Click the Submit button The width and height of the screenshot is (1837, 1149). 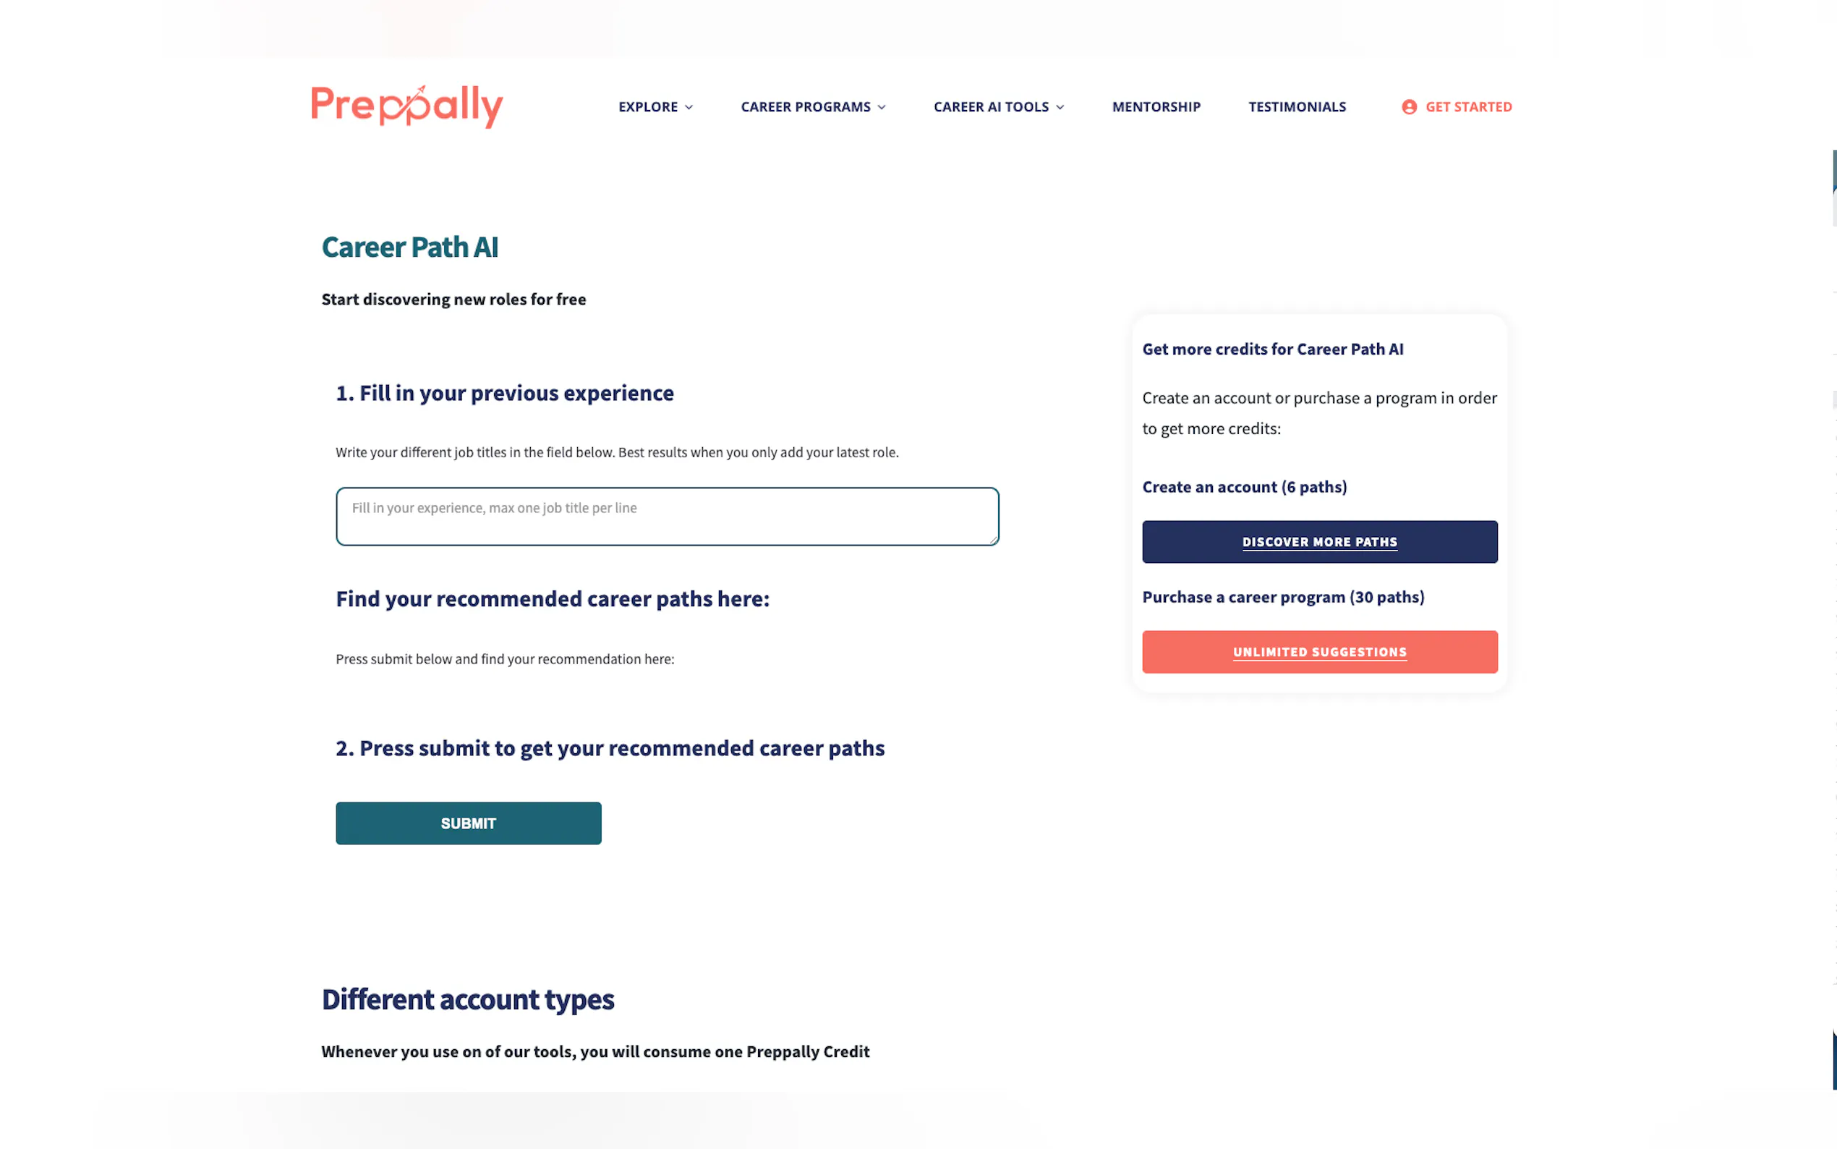(468, 823)
